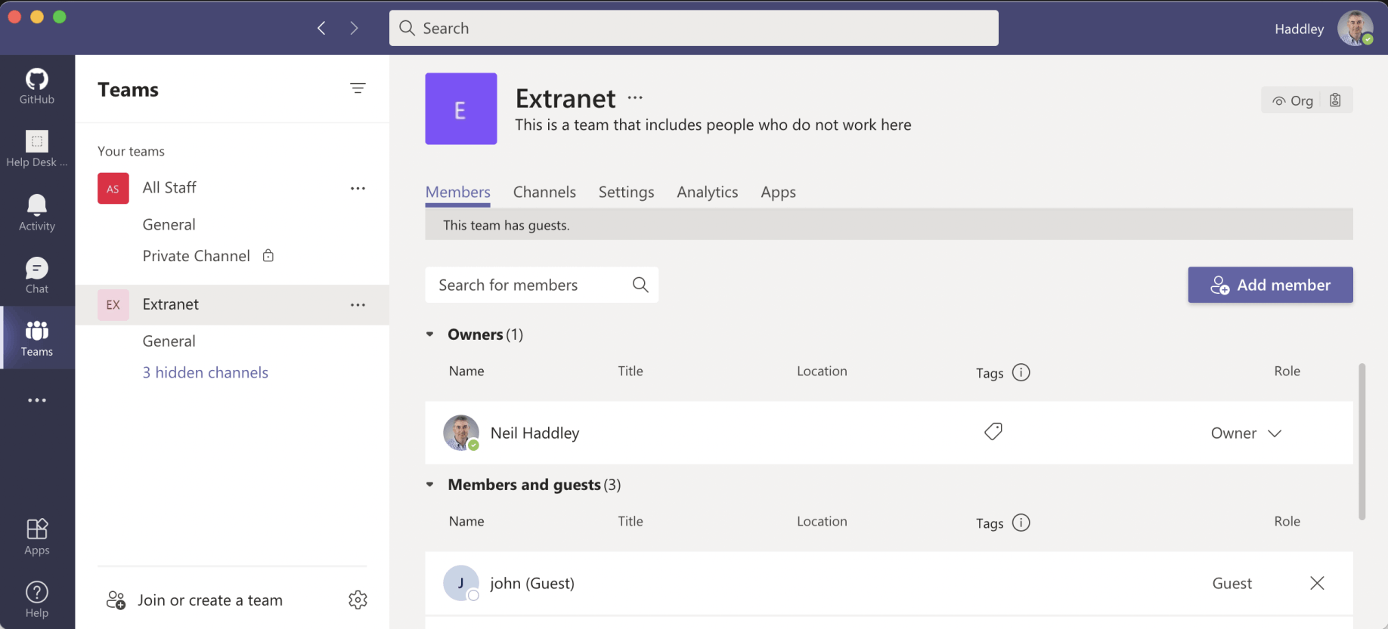Collapse the Owners section
This screenshot has width=1388, height=629.
[430, 335]
